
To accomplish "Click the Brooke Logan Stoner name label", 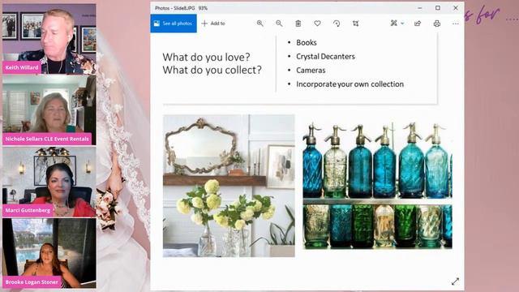I will 32,282.
